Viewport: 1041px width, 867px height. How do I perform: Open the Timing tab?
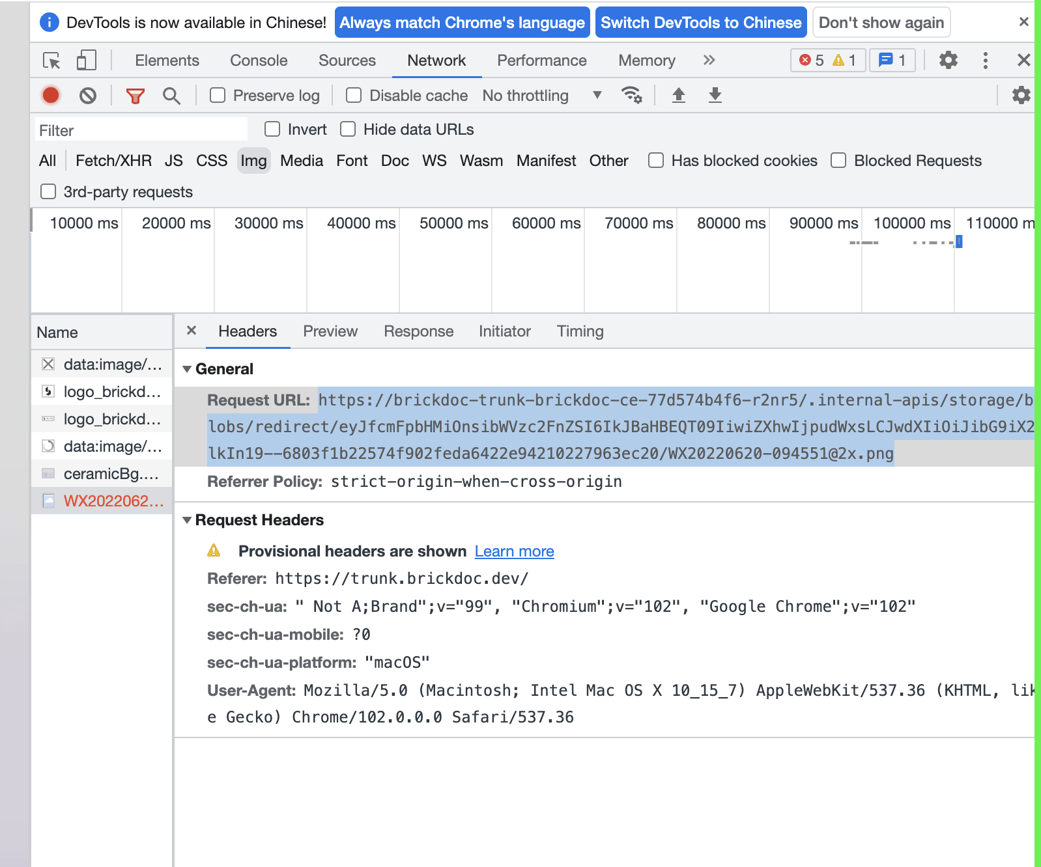click(x=580, y=331)
